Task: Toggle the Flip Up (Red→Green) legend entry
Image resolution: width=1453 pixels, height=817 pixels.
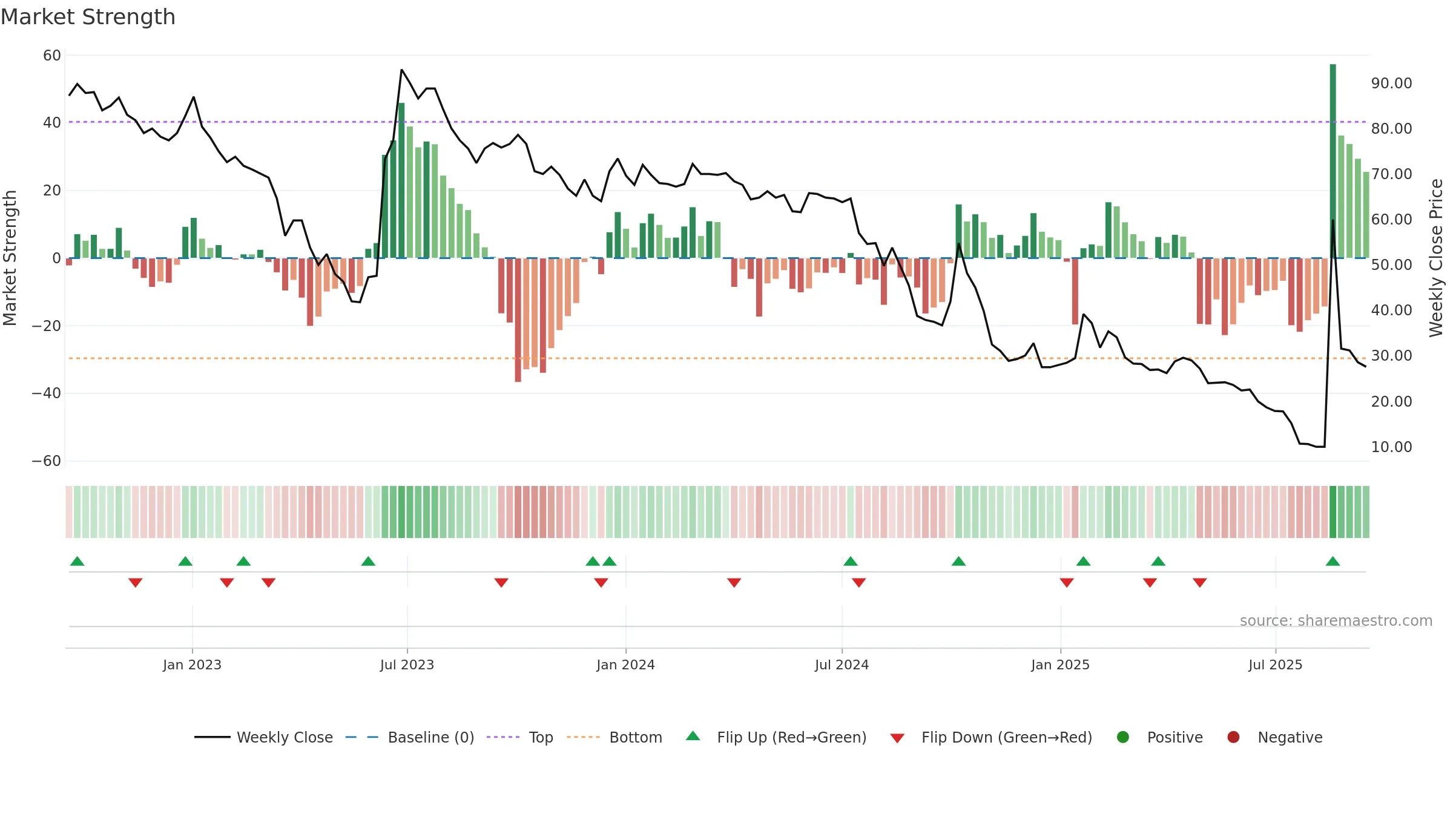Action: pyautogui.click(x=776, y=737)
